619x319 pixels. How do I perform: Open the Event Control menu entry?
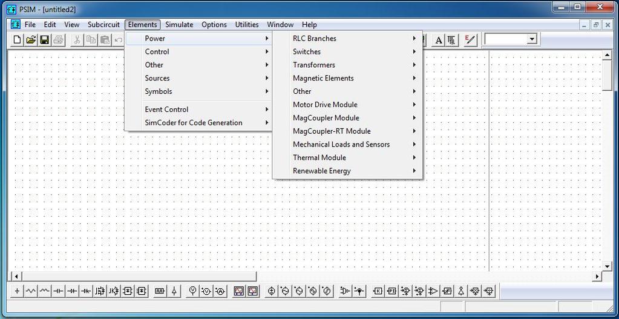198,110
